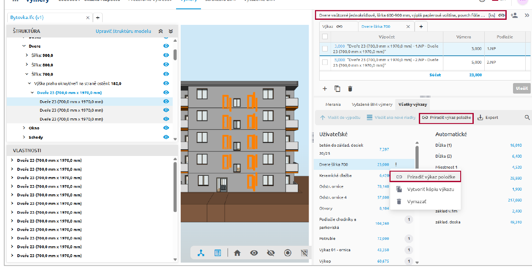Image resolution: width=532 pixels, height=274 pixels.
Task: Click the Uložiť button
Action: (521, 89)
